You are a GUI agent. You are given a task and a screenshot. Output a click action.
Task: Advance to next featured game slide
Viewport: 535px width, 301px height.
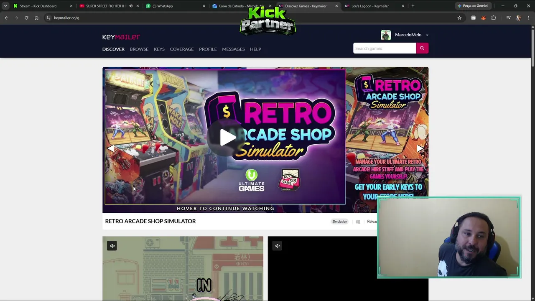click(x=420, y=148)
